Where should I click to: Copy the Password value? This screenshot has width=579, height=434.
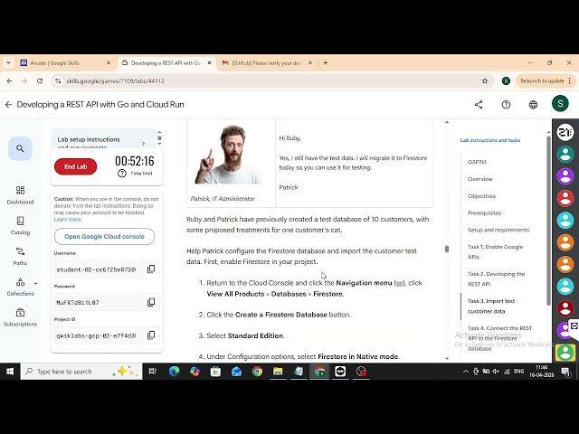tap(151, 302)
